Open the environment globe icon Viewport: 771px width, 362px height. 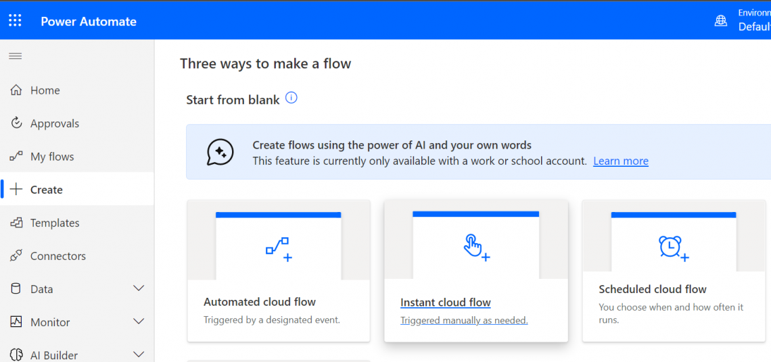coord(721,21)
